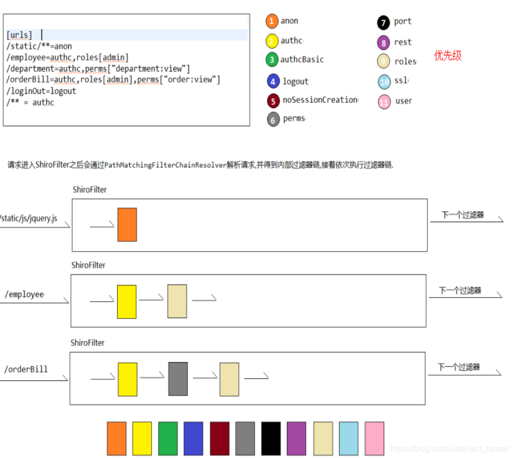The height and width of the screenshot is (458, 514).
Task: Click the orange number 1 anon circle
Action: pyautogui.click(x=272, y=21)
